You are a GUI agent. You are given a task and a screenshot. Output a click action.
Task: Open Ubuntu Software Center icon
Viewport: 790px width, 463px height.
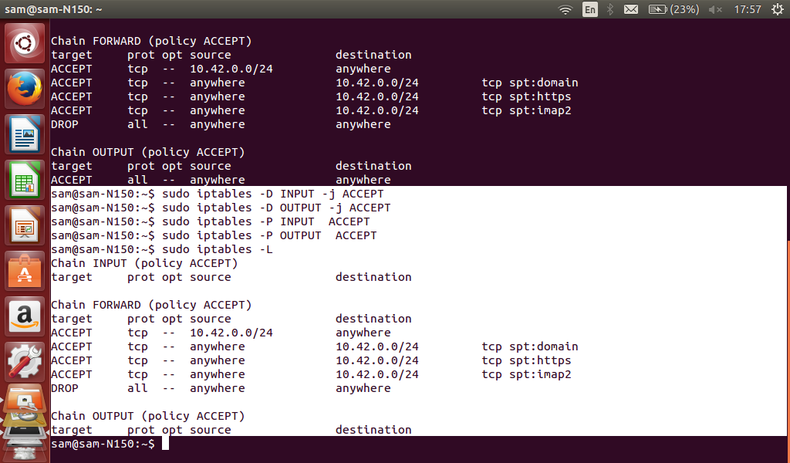25,271
